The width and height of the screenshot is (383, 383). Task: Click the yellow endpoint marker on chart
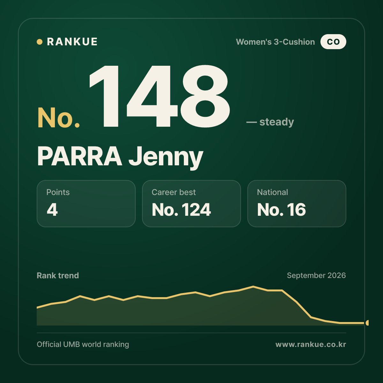[367, 323]
